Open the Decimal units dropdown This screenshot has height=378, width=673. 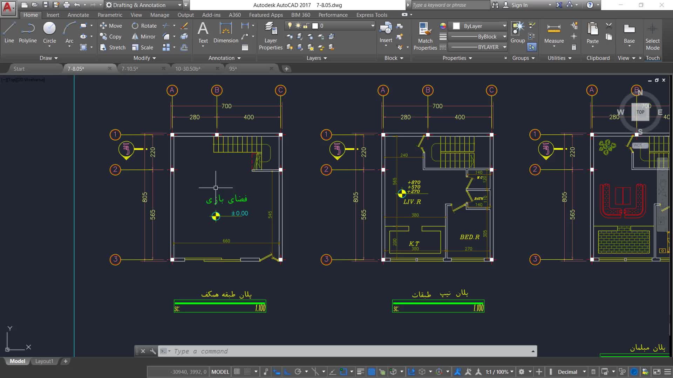click(584, 372)
